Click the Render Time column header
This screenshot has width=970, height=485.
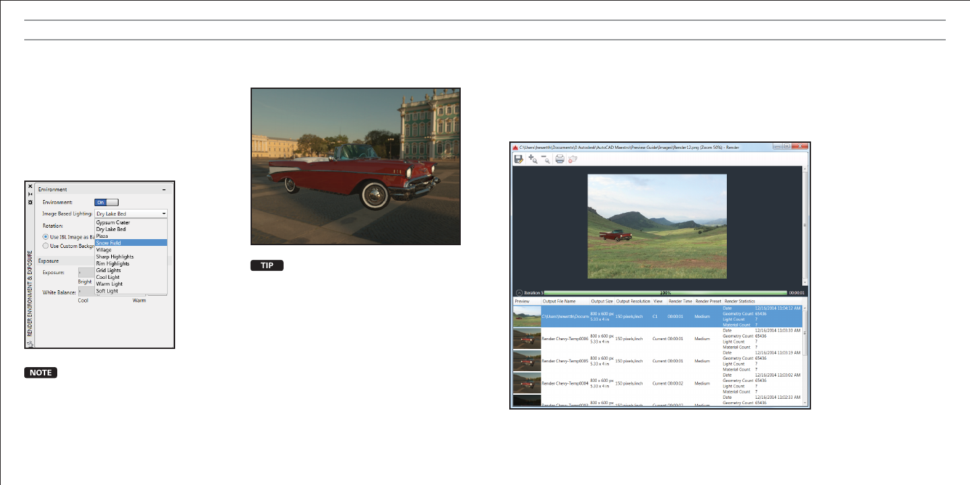click(680, 301)
